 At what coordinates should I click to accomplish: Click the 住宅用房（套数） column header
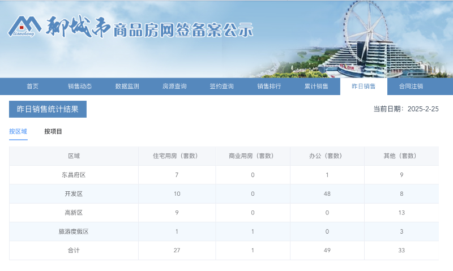177,156
